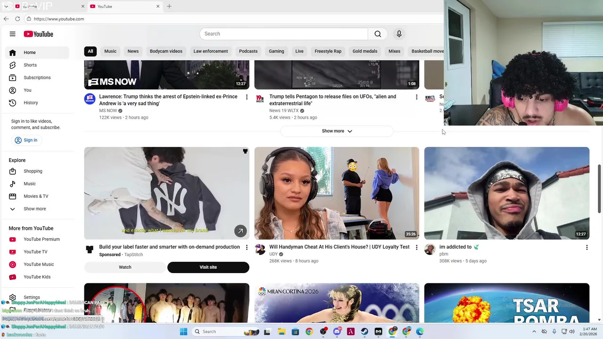The width and height of the screenshot is (603, 339).
Task: Open the UDY Loyalty Test thumbnail
Action: [x=337, y=193]
